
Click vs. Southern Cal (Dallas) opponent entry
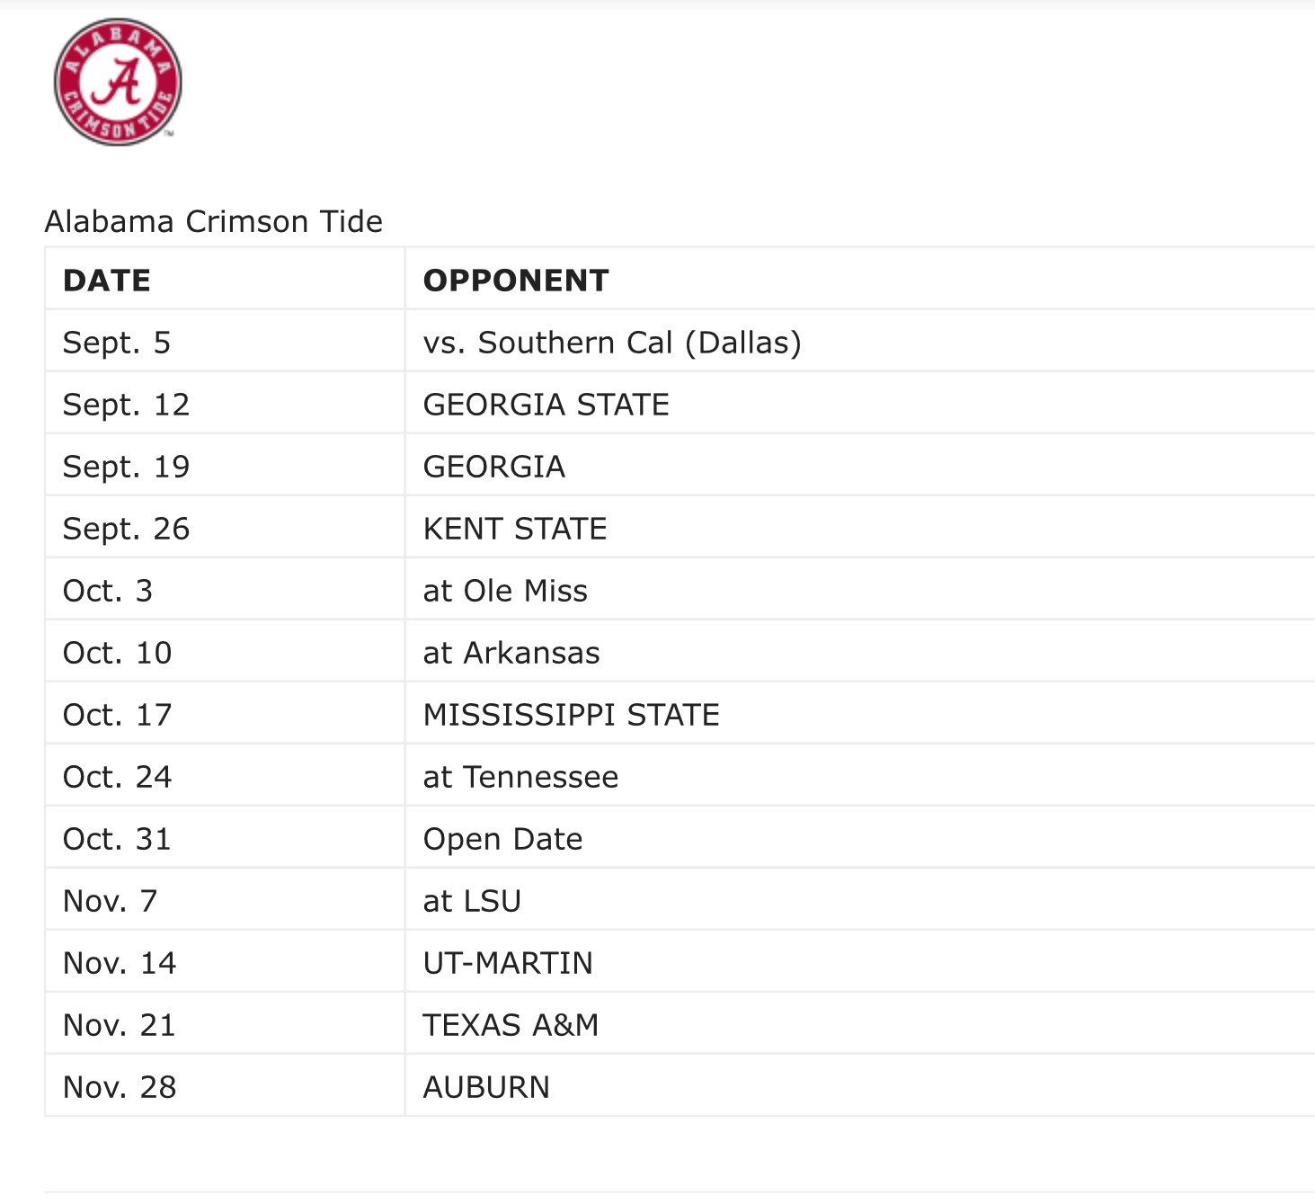612,343
